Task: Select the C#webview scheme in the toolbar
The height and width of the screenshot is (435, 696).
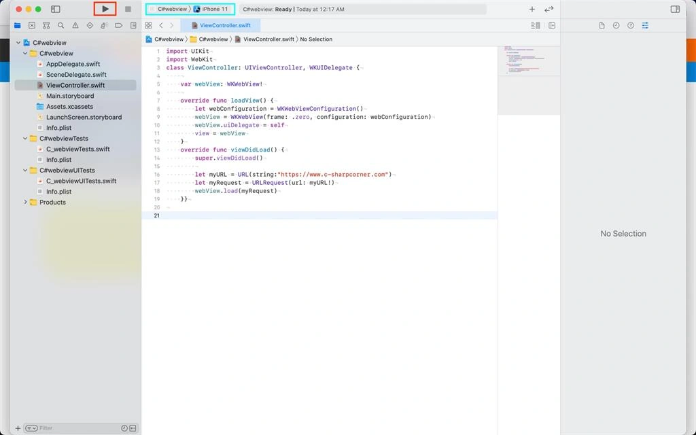Action: (x=172, y=9)
